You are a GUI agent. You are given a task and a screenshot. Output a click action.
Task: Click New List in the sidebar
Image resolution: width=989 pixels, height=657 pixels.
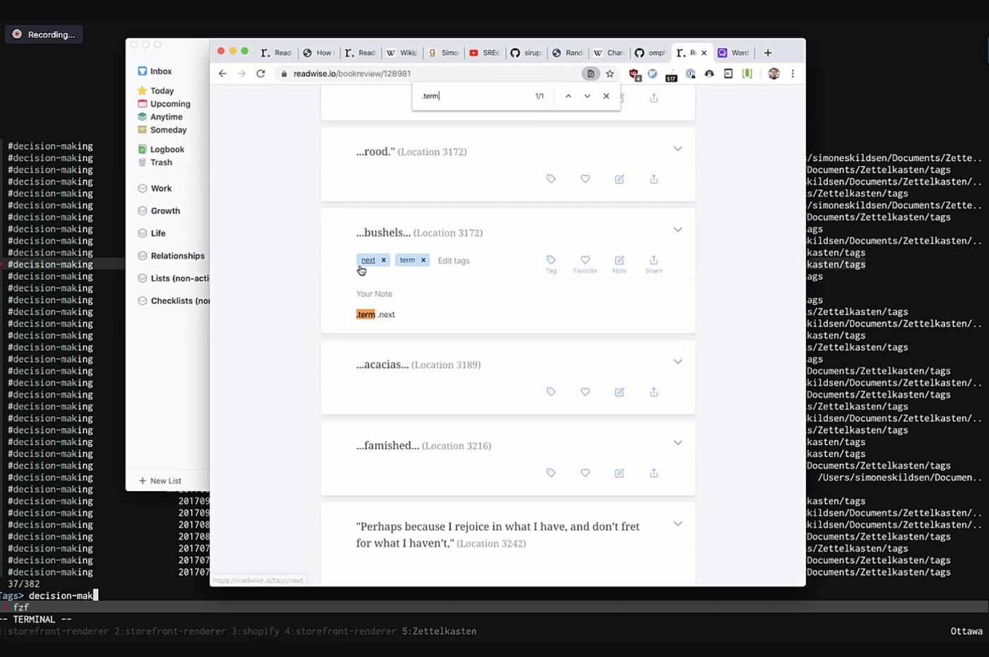[x=160, y=481]
